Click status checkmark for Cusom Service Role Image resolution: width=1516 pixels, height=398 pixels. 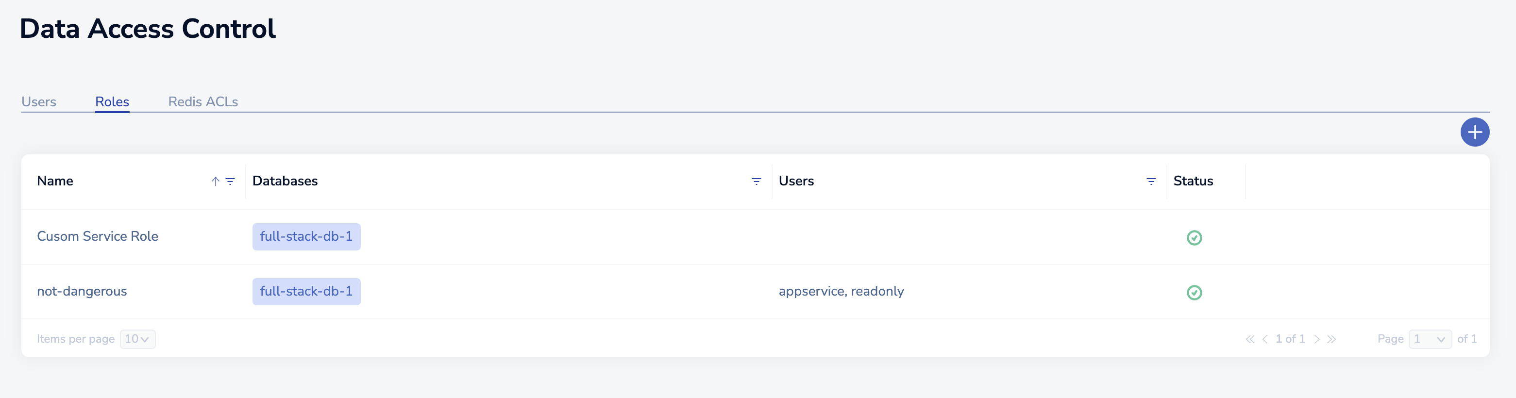click(x=1194, y=237)
